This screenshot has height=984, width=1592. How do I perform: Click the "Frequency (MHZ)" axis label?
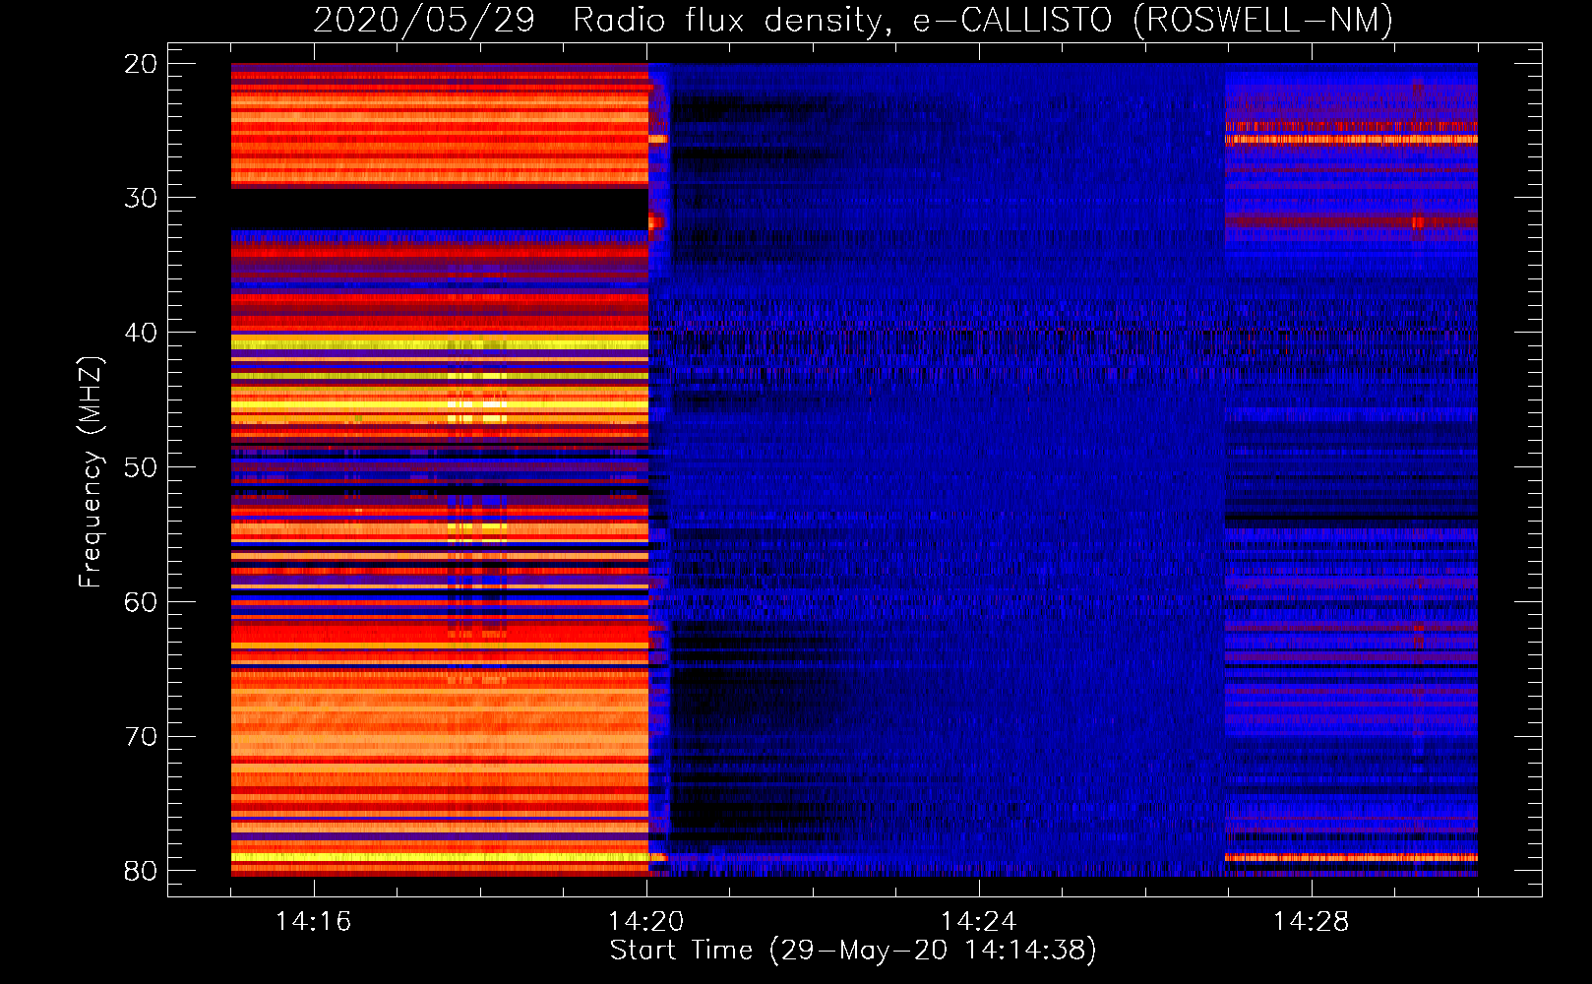(x=91, y=471)
